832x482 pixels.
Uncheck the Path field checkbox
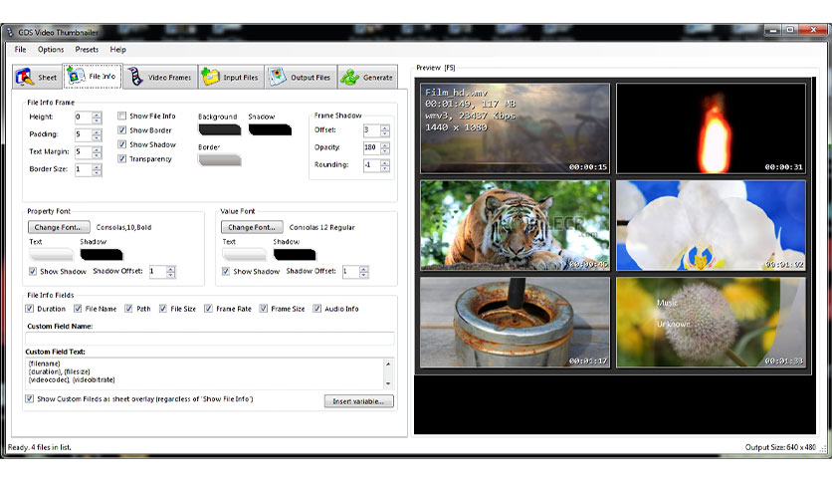[129, 309]
